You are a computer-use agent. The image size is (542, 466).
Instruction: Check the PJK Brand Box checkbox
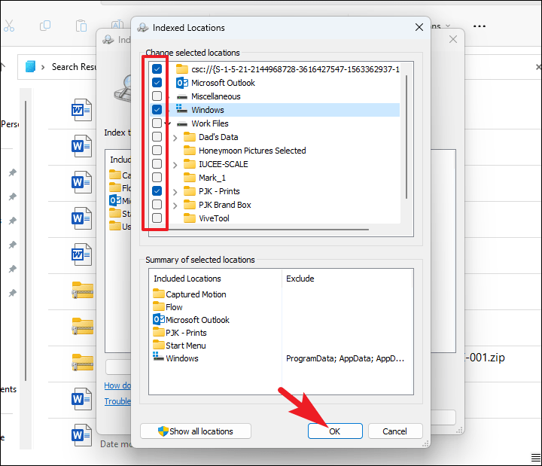click(157, 204)
